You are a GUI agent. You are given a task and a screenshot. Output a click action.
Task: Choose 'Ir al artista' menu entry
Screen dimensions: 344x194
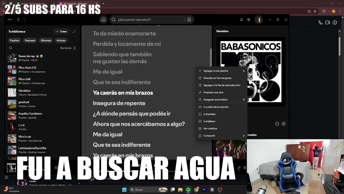[222, 114]
